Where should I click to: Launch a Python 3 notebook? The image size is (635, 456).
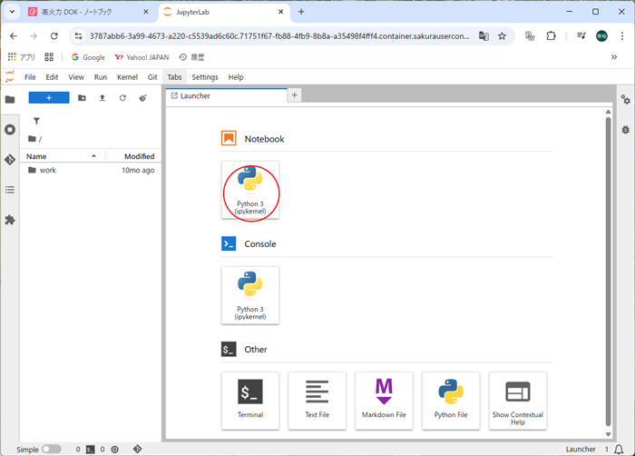(250, 190)
